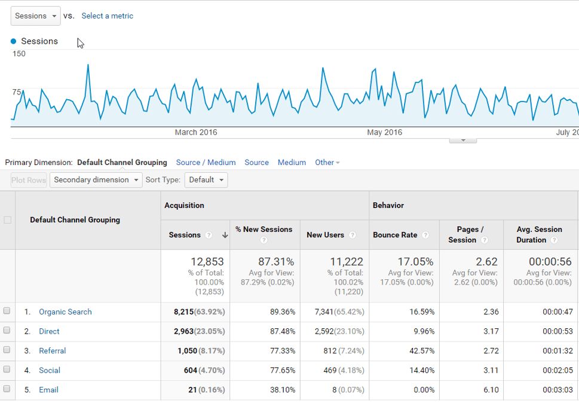The width and height of the screenshot is (579, 412).
Task: Open the Sort Type Default dropdown
Action: point(206,180)
